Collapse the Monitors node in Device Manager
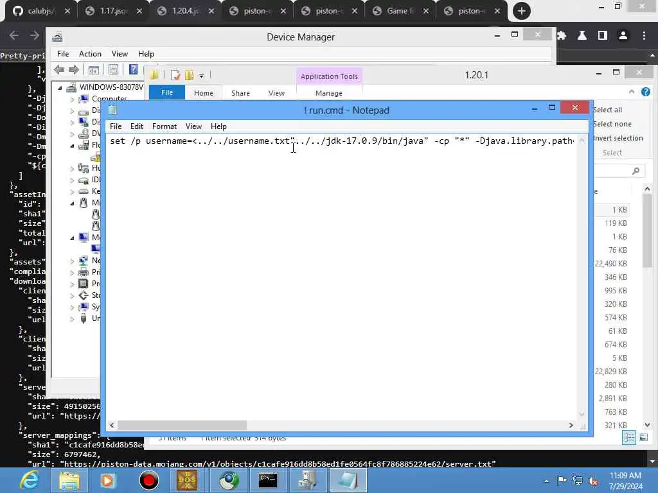658x493 pixels. pyautogui.click(x=72, y=238)
